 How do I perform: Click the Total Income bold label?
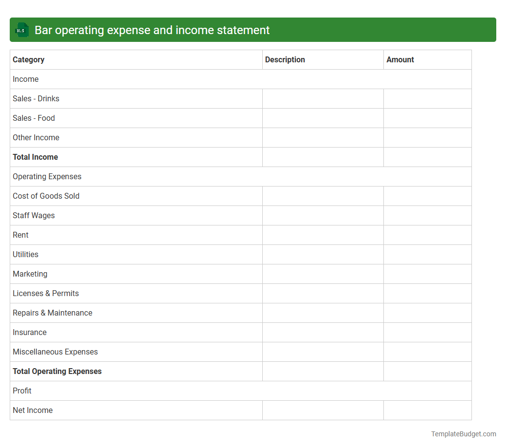pos(35,157)
